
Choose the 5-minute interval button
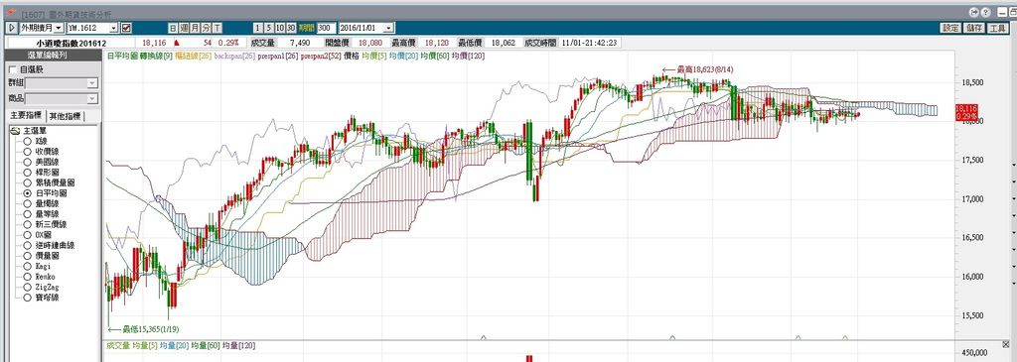(268, 28)
